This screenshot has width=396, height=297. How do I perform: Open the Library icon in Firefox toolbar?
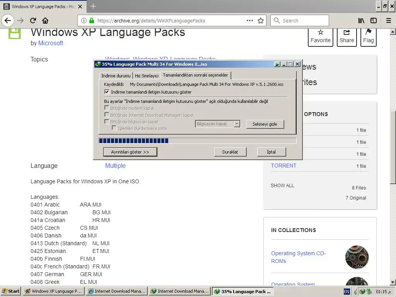[x=362, y=20]
